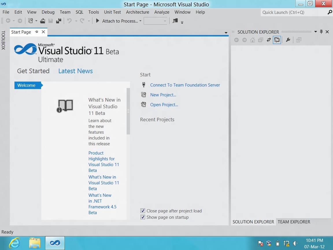This screenshot has height=250, width=333.
Task: Click the Solution Explorer Home icon
Action: click(x=253, y=40)
